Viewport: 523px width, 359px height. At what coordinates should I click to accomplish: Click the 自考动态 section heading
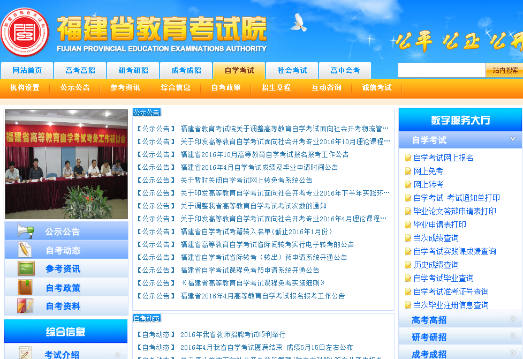[147, 318]
